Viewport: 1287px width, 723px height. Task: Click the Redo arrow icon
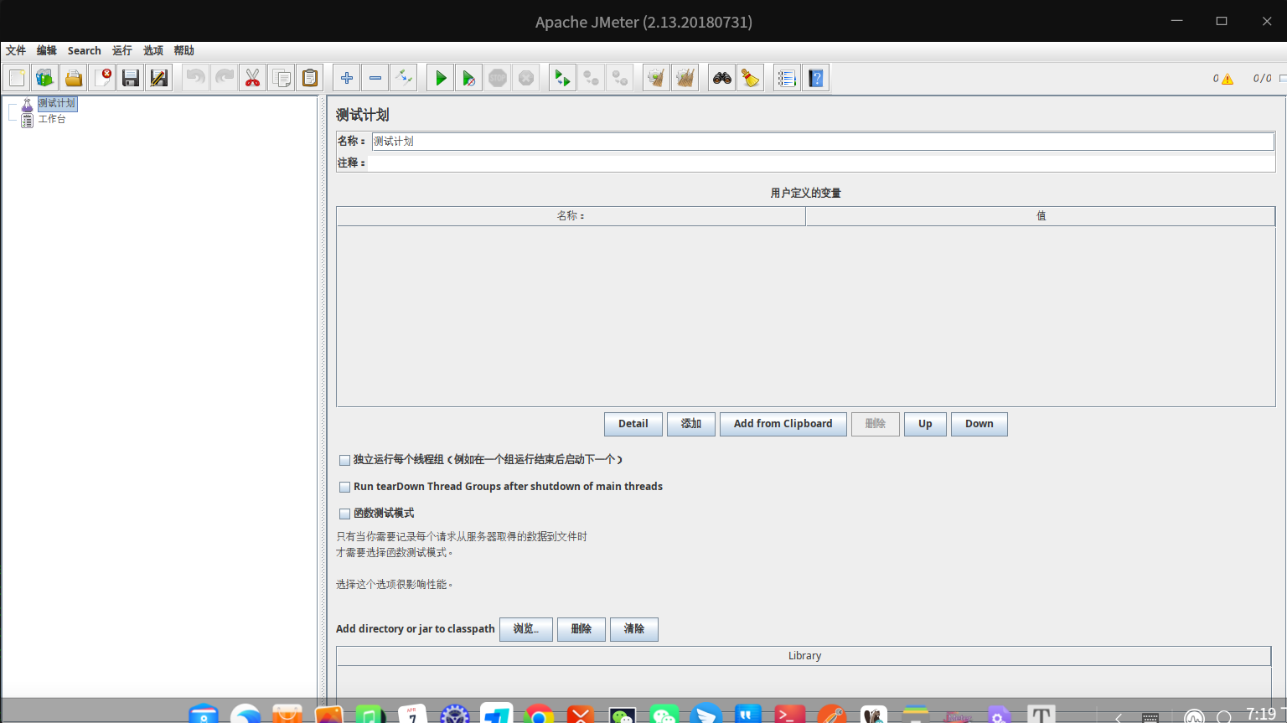(225, 78)
